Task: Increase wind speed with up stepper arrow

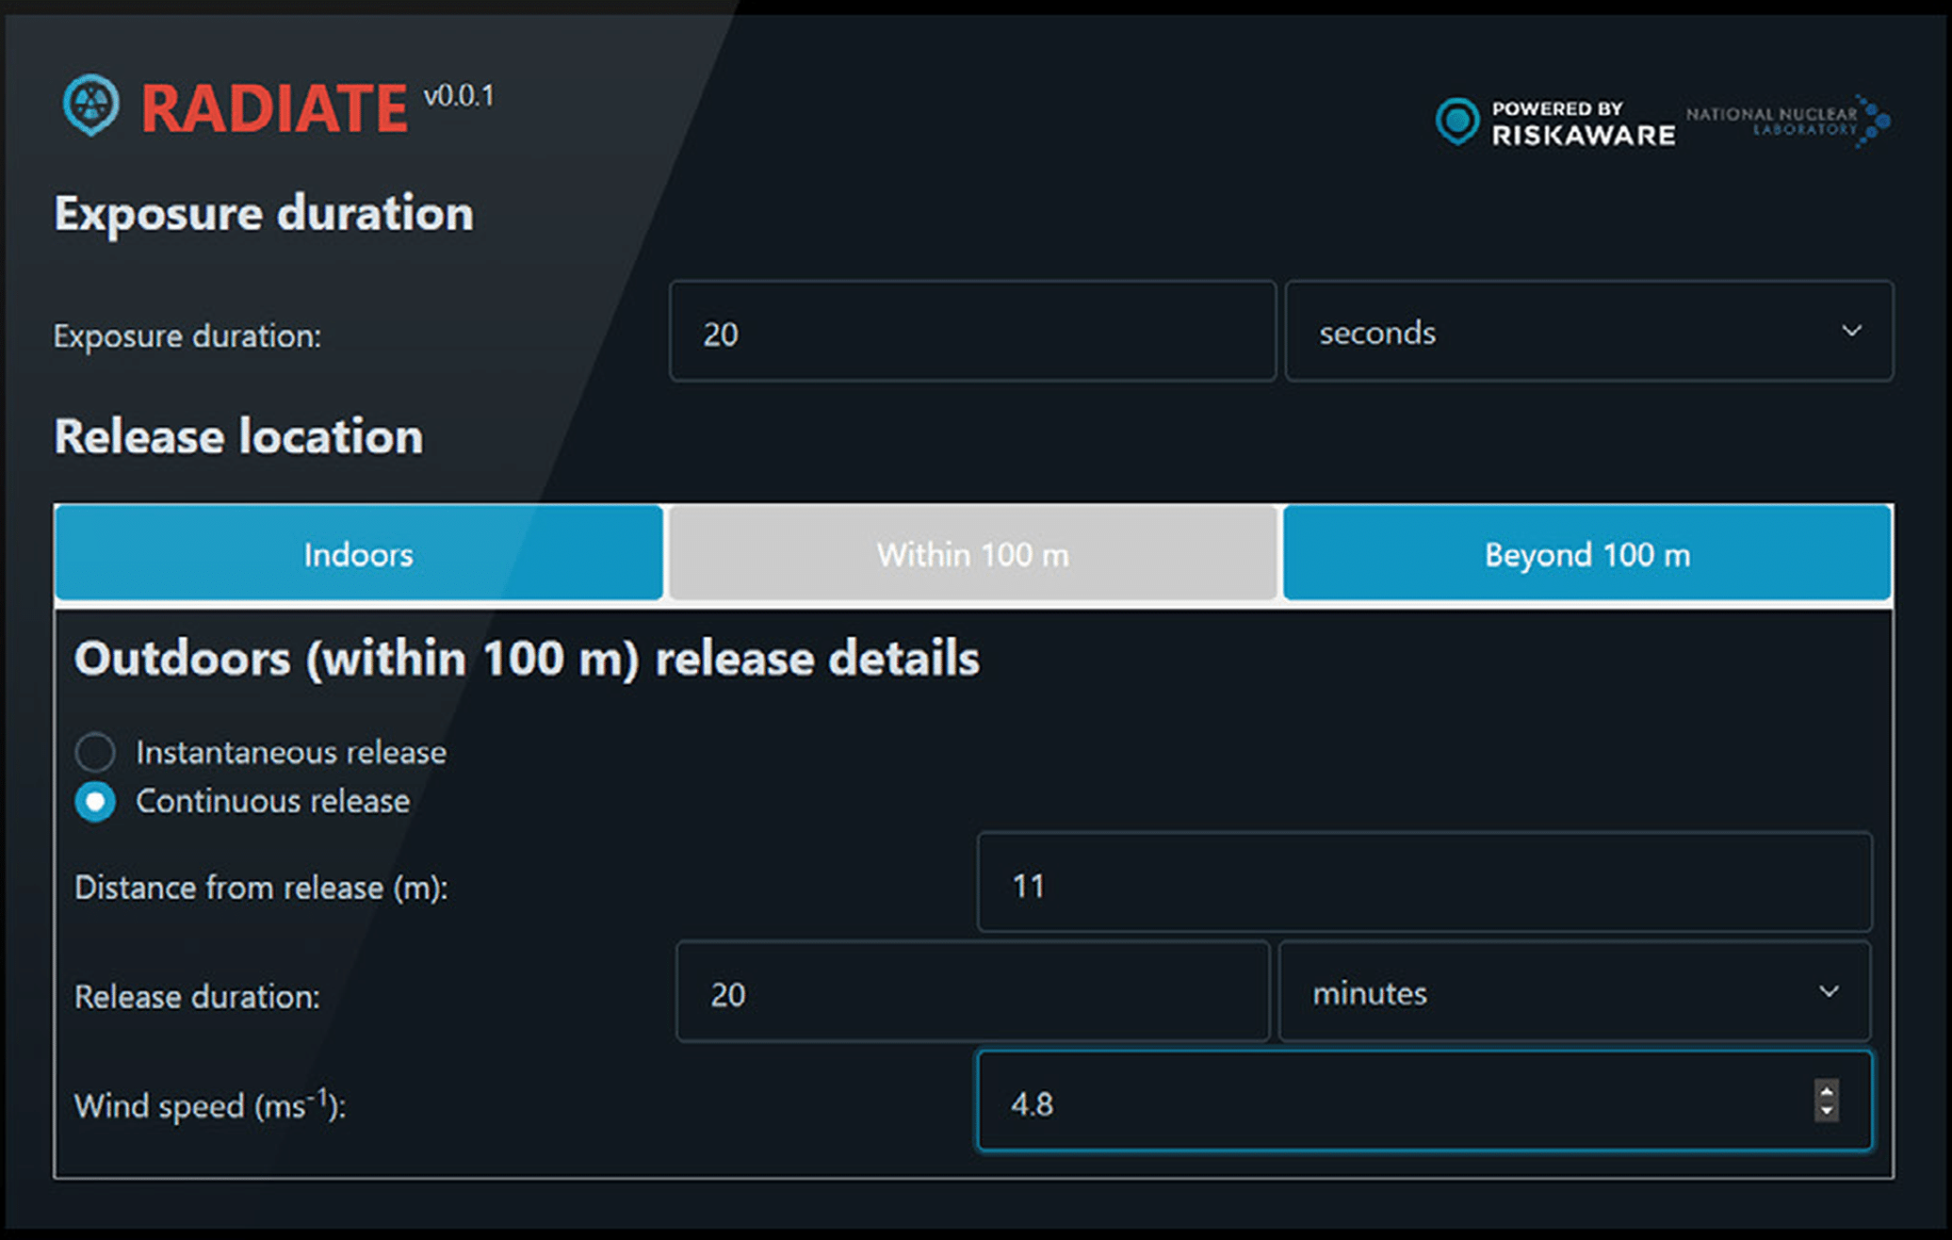Action: [1827, 1091]
